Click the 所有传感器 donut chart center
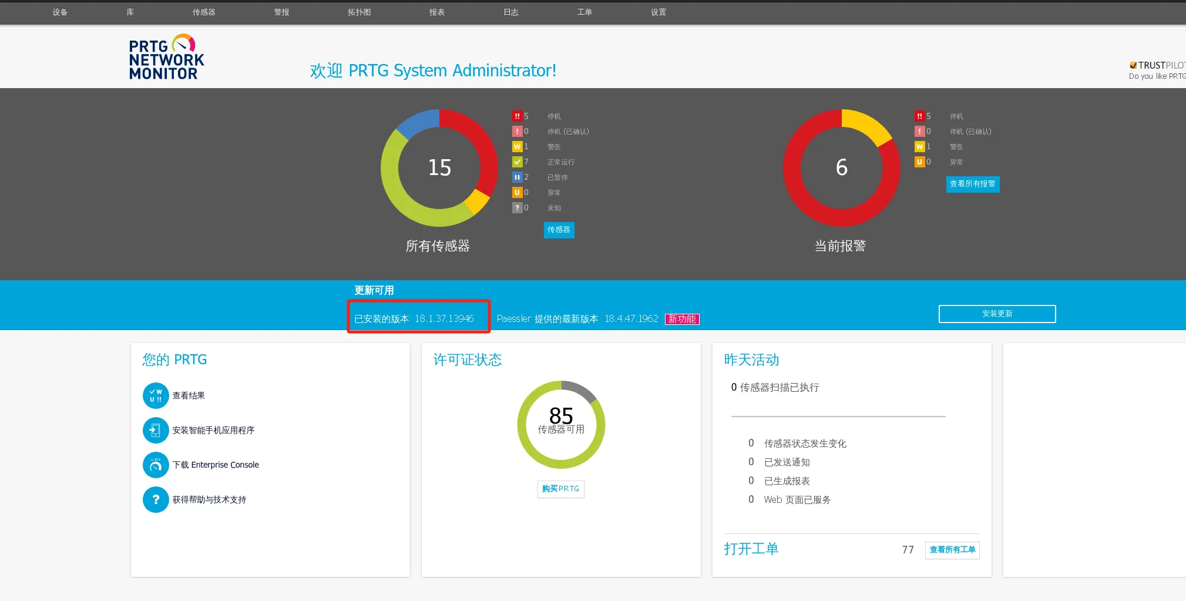The width and height of the screenshot is (1186, 601). (439, 167)
